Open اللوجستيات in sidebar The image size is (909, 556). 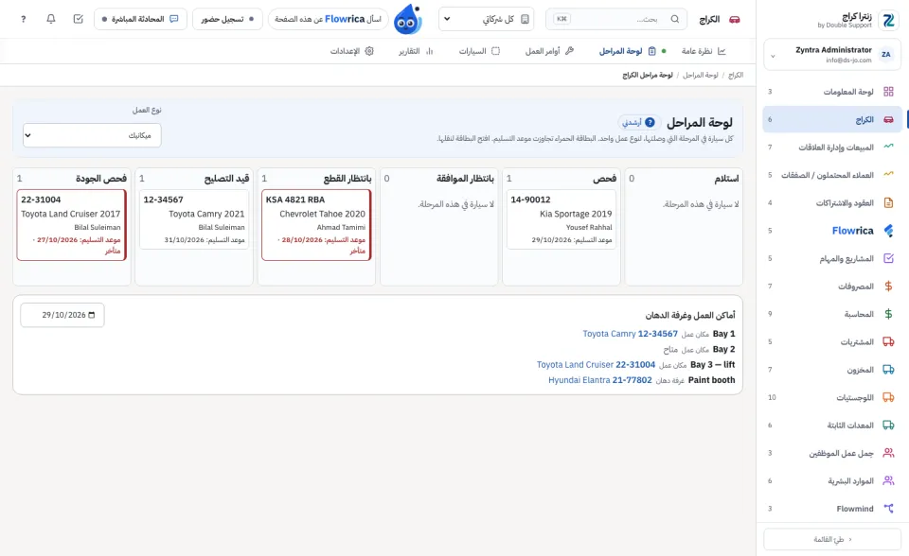[x=832, y=397]
